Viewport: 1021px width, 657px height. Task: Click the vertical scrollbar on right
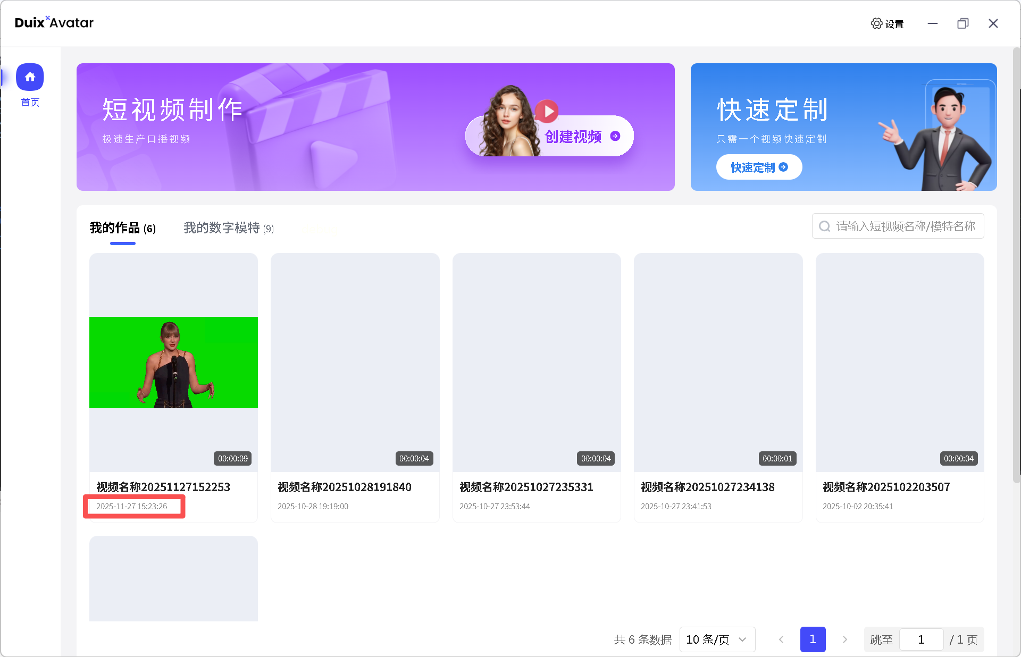(1016, 266)
